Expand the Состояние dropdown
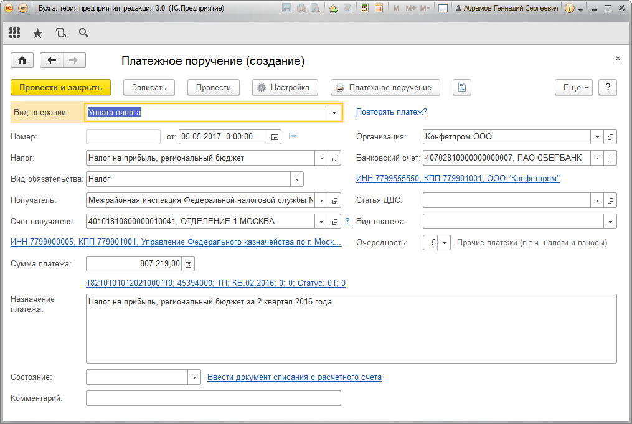632x424 pixels. pyautogui.click(x=194, y=377)
